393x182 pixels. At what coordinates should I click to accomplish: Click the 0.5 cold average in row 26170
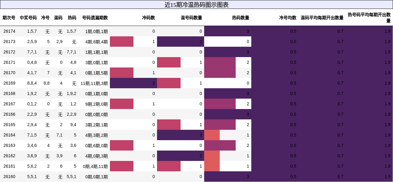[293, 73]
